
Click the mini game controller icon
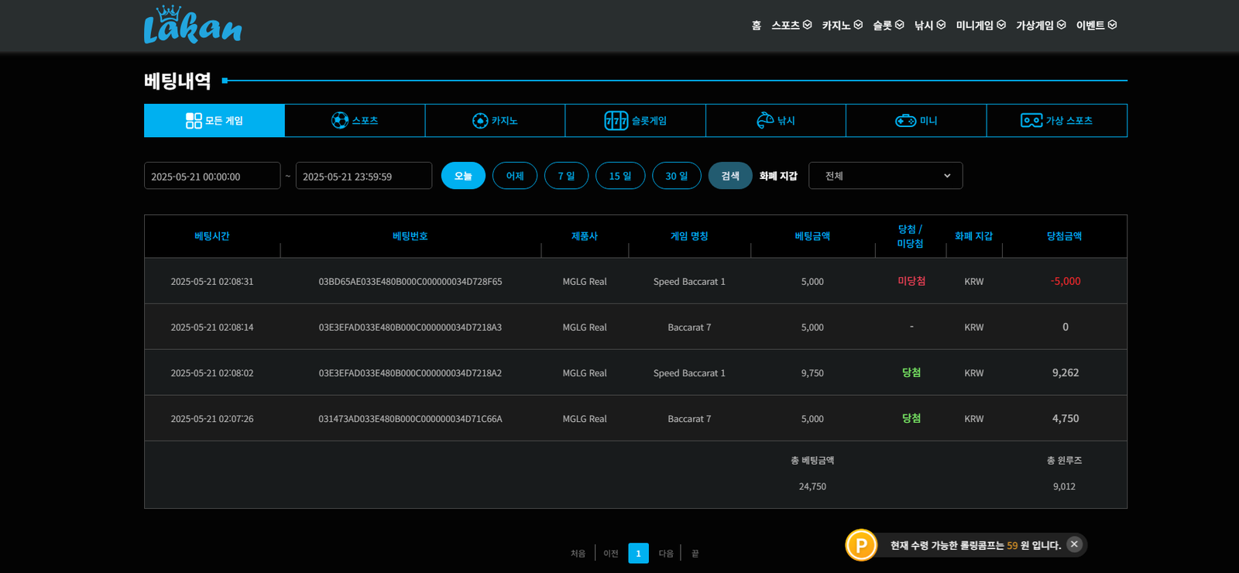905,121
